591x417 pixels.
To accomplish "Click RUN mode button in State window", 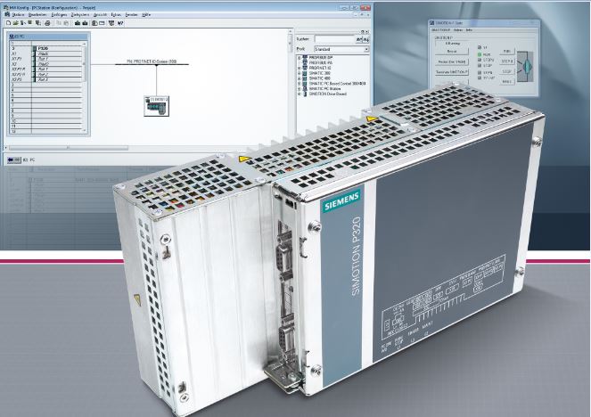I will coord(507,51).
